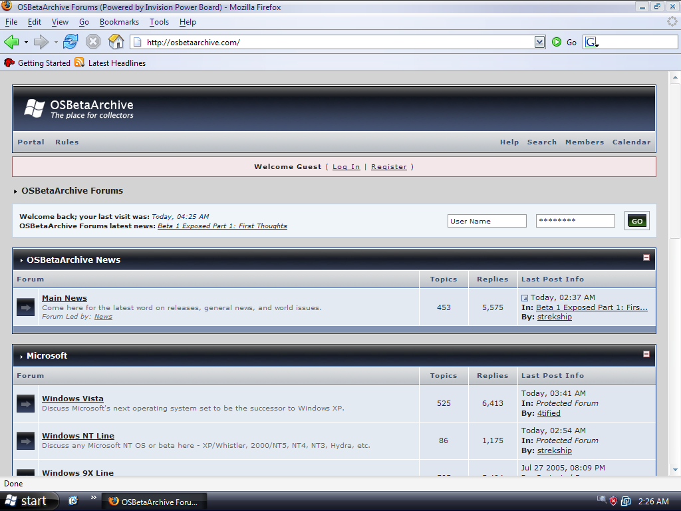Open the URL bar history dropdown

tap(539, 42)
